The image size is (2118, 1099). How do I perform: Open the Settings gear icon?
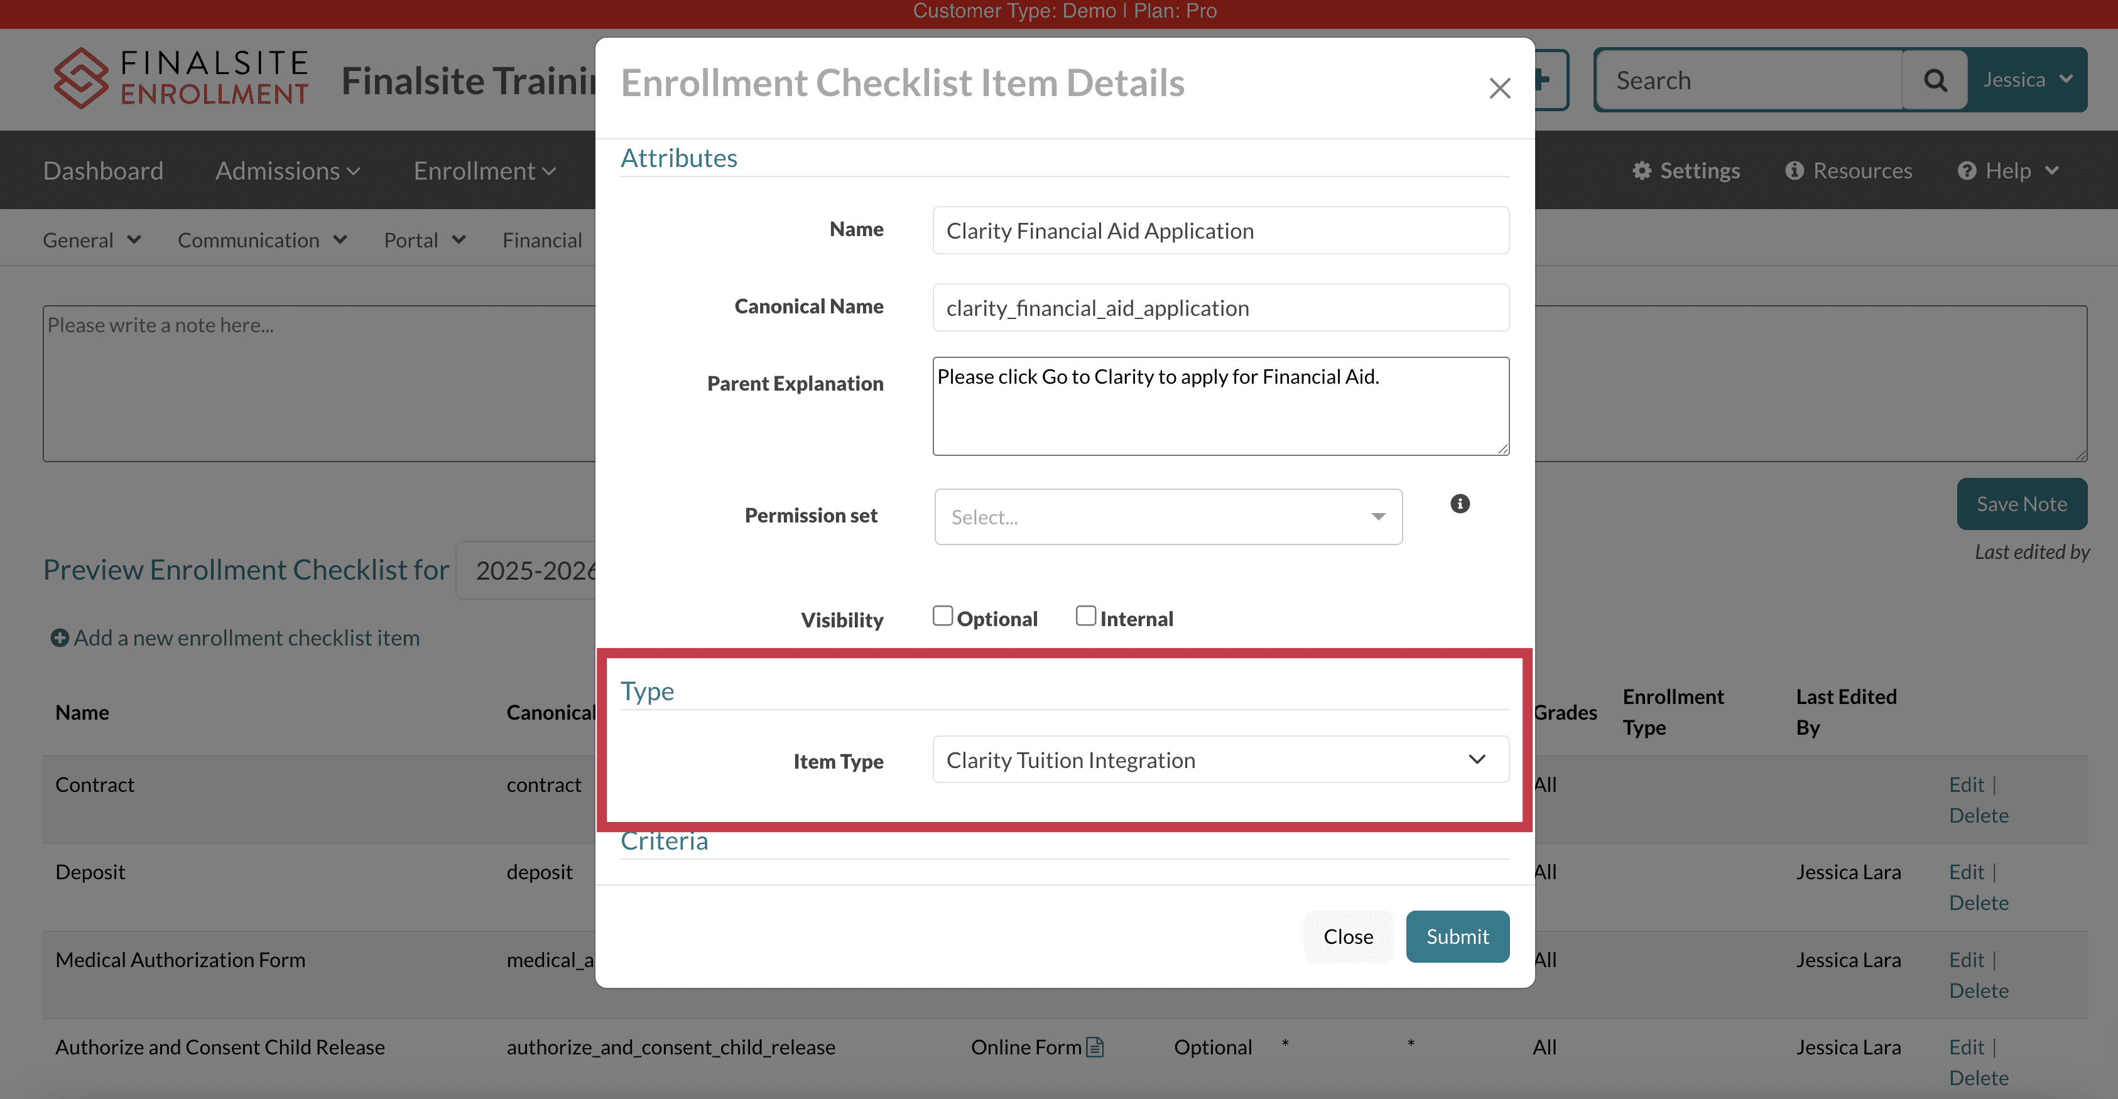click(x=1643, y=170)
